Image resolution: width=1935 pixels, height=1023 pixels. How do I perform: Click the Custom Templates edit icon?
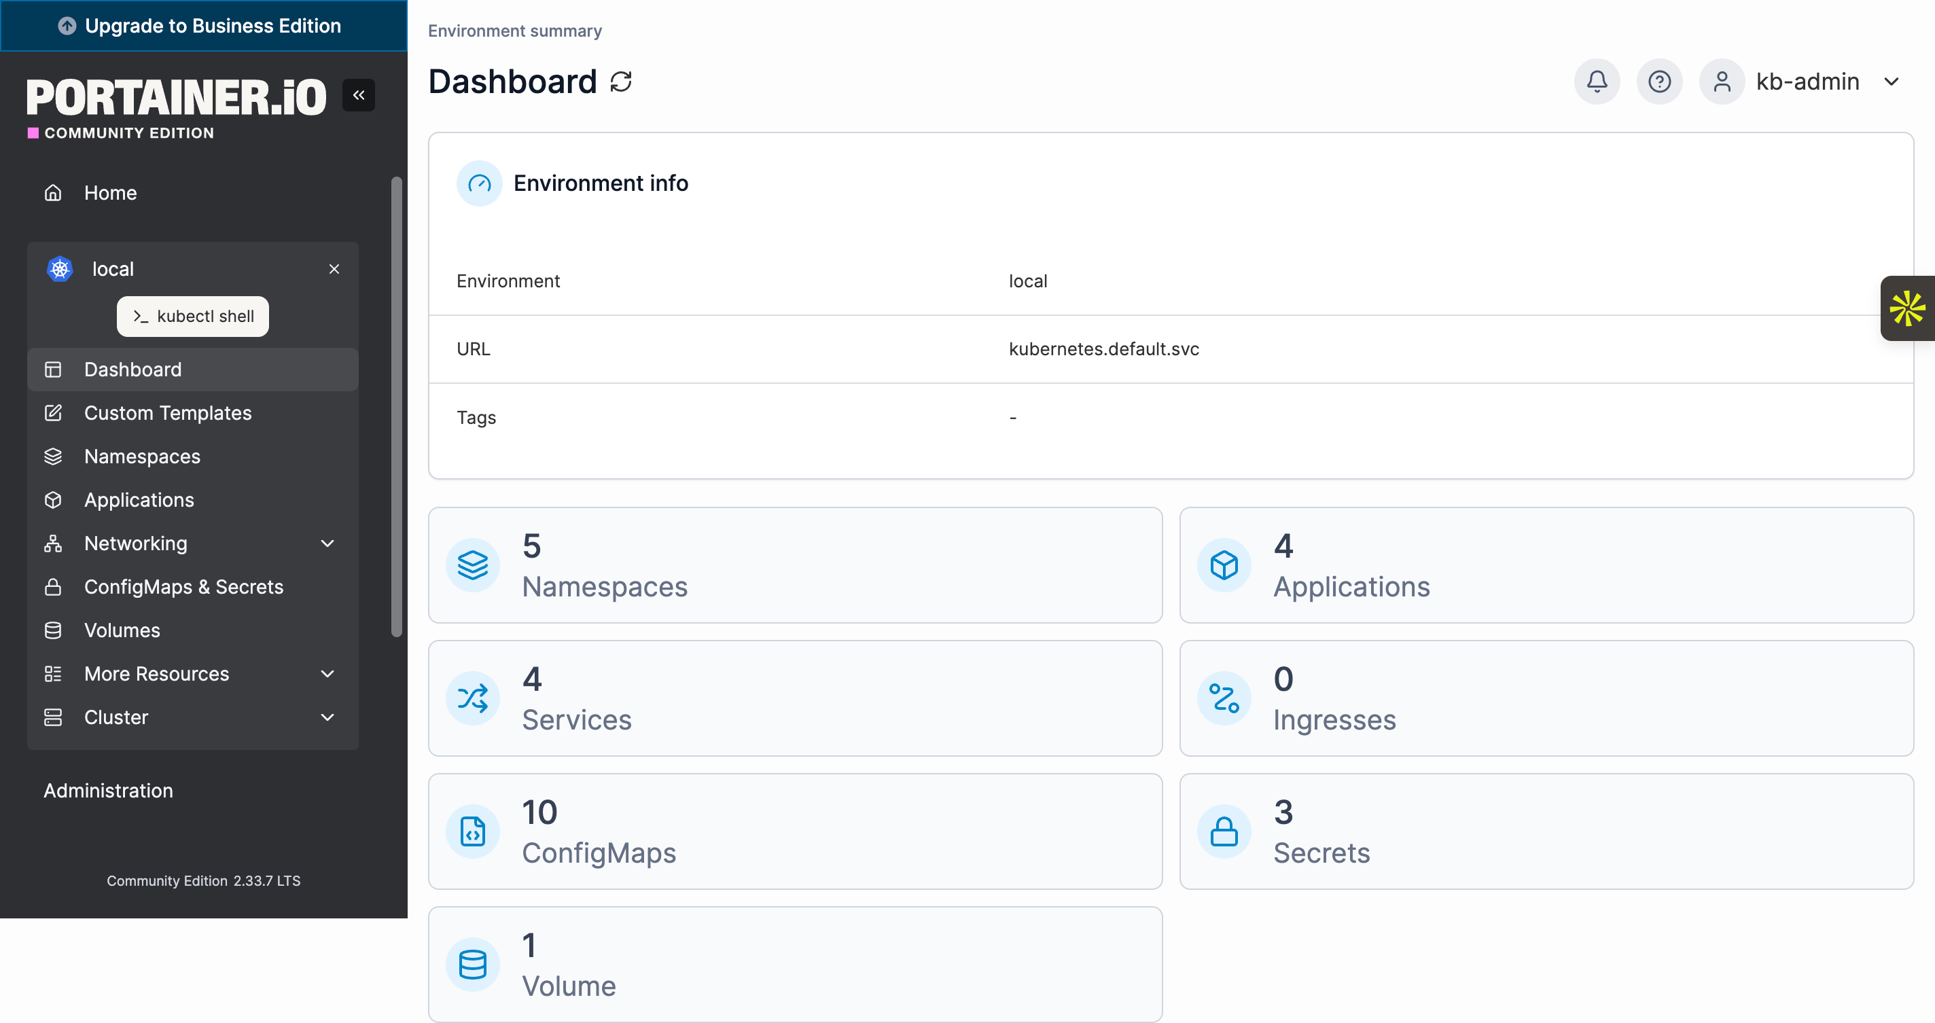(52, 413)
